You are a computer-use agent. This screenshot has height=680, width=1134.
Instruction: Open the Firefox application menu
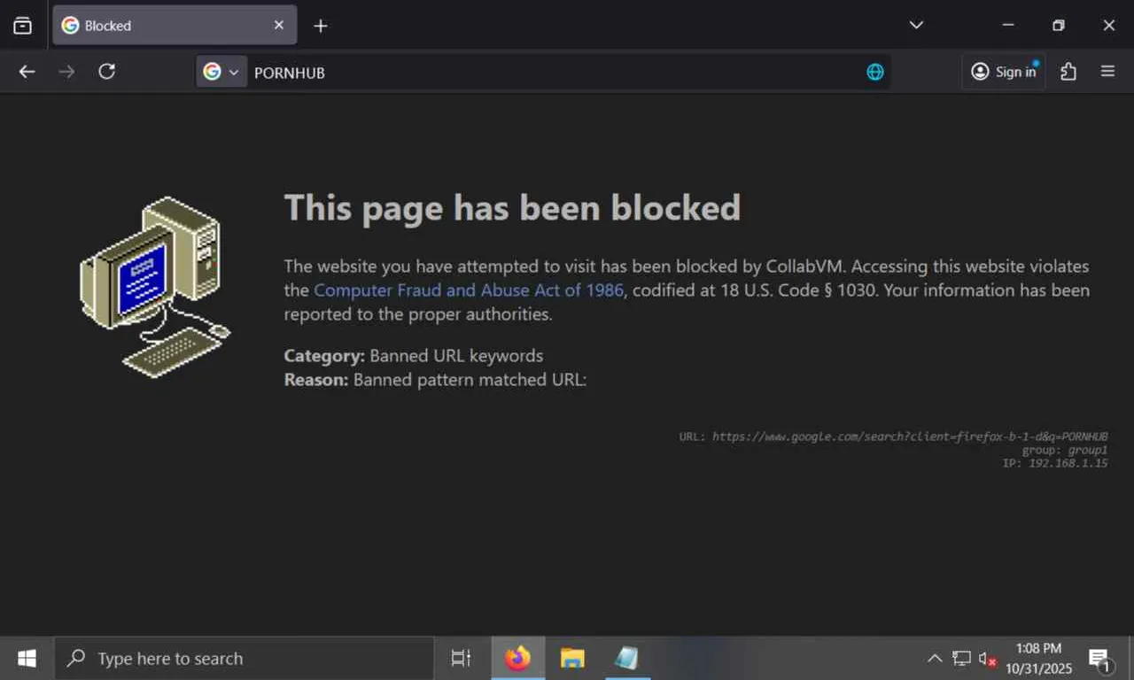point(1107,72)
